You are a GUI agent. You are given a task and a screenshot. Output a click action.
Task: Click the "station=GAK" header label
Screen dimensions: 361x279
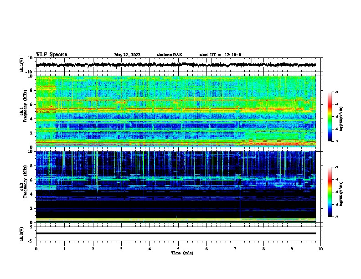click(x=170, y=55)
